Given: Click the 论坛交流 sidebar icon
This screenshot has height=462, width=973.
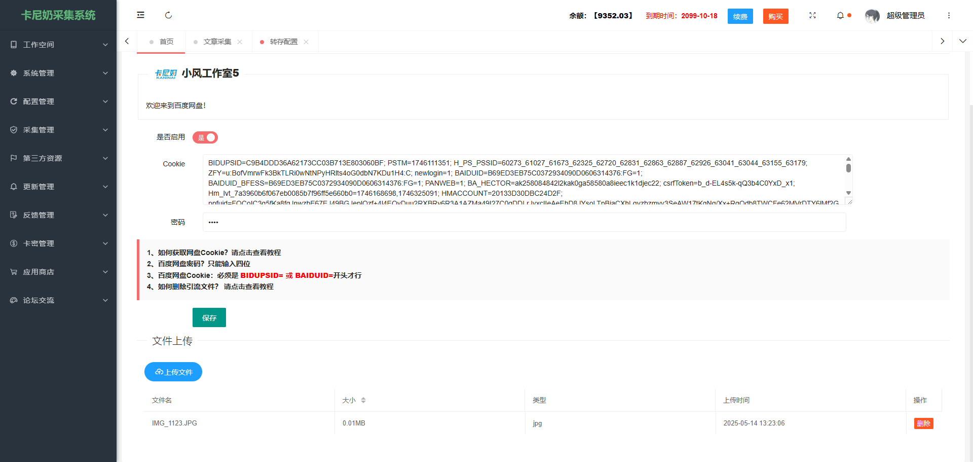Looking at the screenshot, I should [14, 300].
